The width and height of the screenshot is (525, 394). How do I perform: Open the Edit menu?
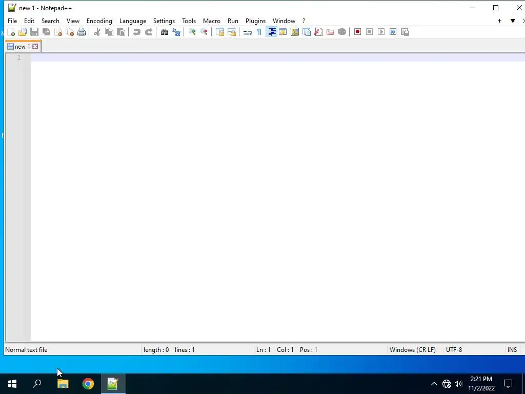tap(29, 21)
